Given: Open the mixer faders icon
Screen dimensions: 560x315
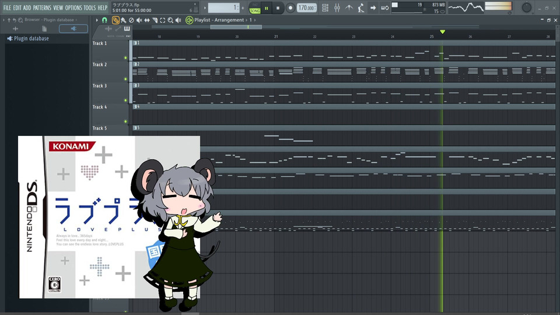Looking at the screenshot, I should pos(337,8).
